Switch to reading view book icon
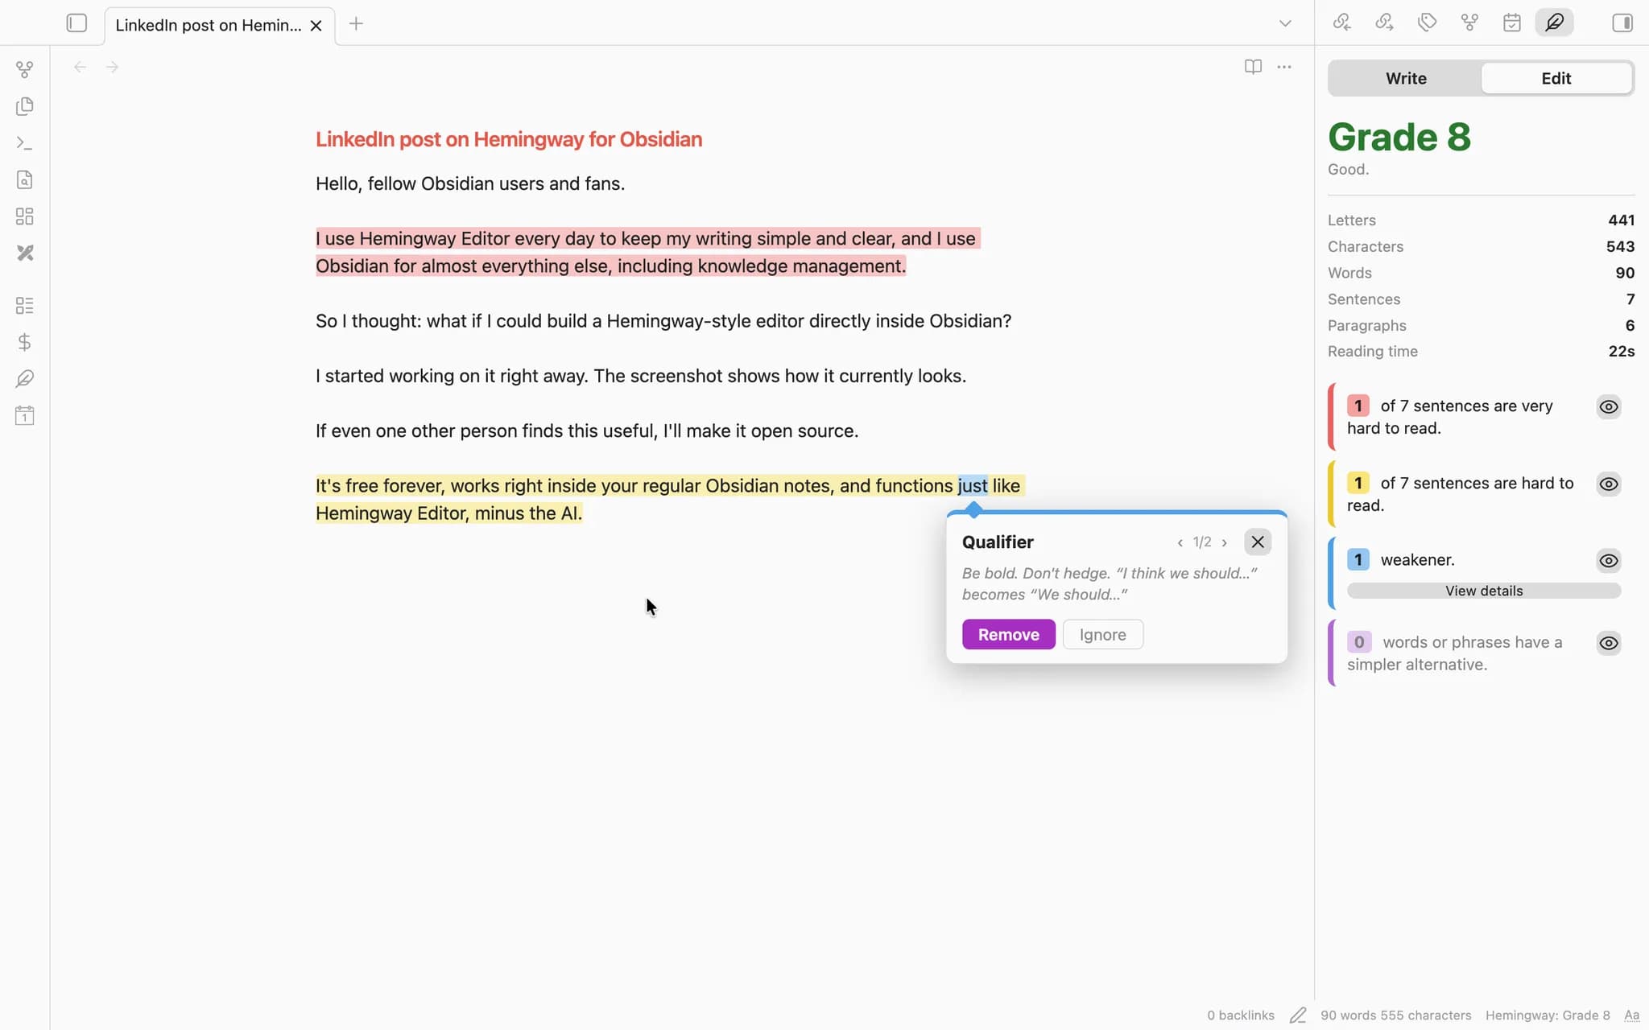The width and height of the screenshot is (1649, 1030). [x=1253, y=67]
